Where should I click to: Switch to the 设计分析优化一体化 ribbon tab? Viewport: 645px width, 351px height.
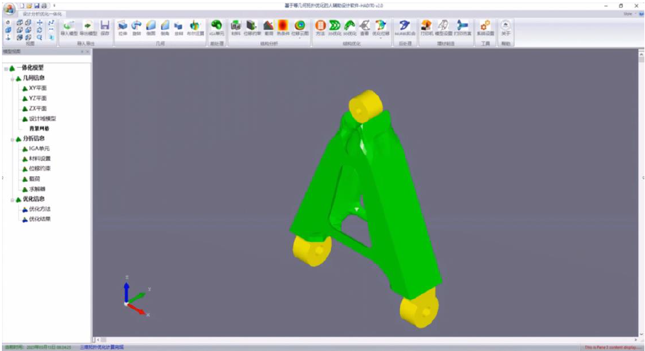42,14
